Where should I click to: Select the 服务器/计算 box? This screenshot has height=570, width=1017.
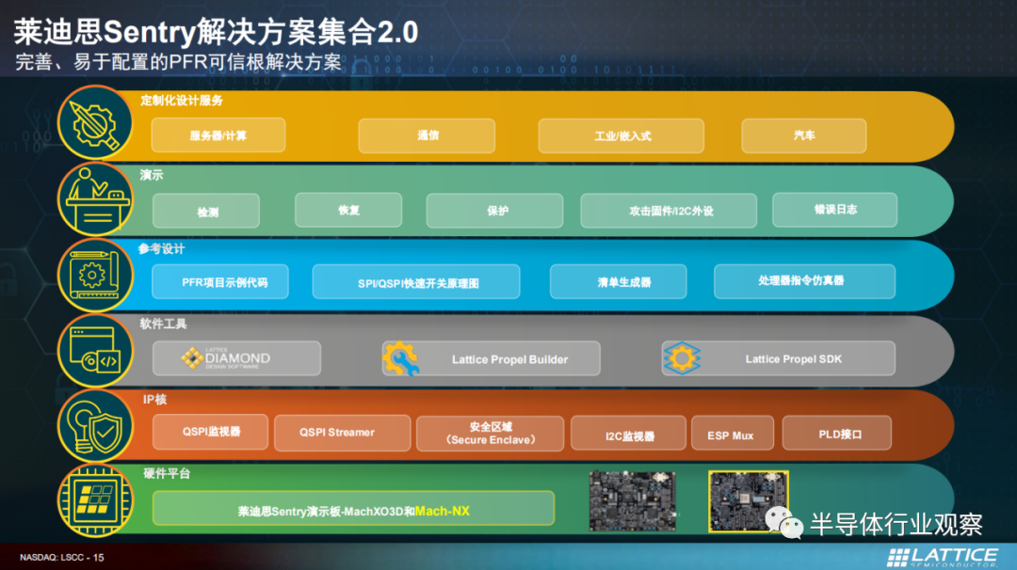pos(218,135)
